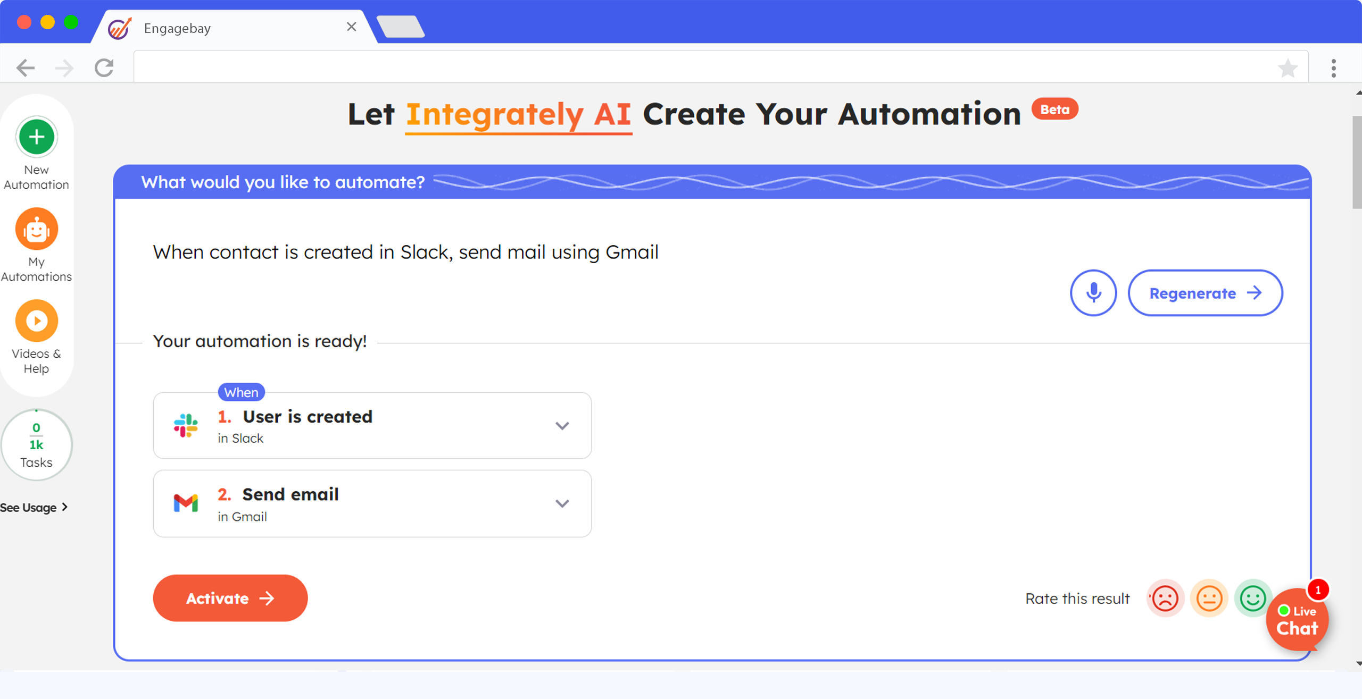Click 'in Slack' text in step 1
This screenshot has width=1362, height=699.
(x=240, y=439)
